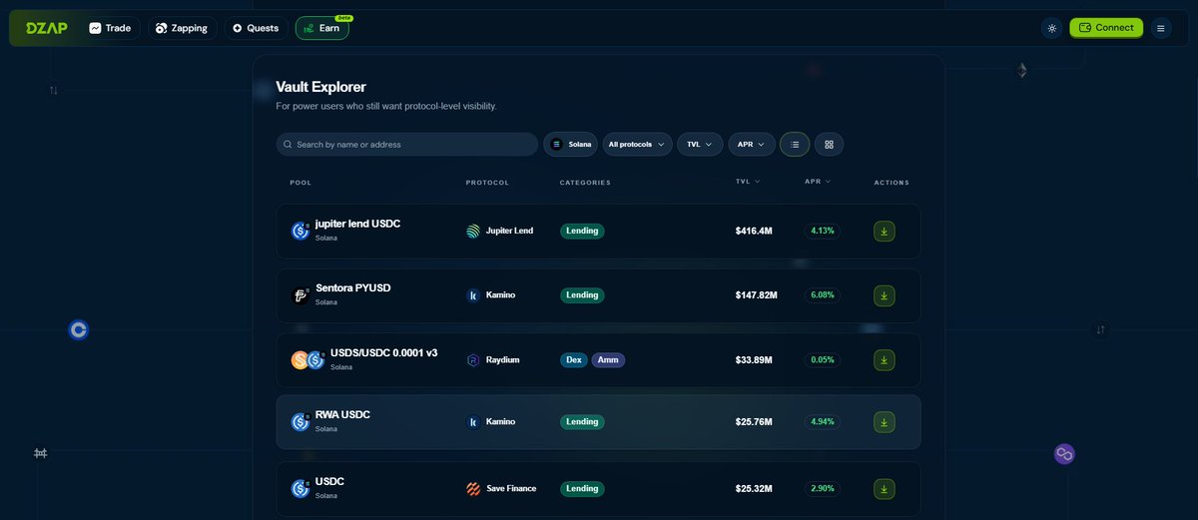
Task: Click the USDS/USDC pair token icon
Action: (x=307, y=359)
